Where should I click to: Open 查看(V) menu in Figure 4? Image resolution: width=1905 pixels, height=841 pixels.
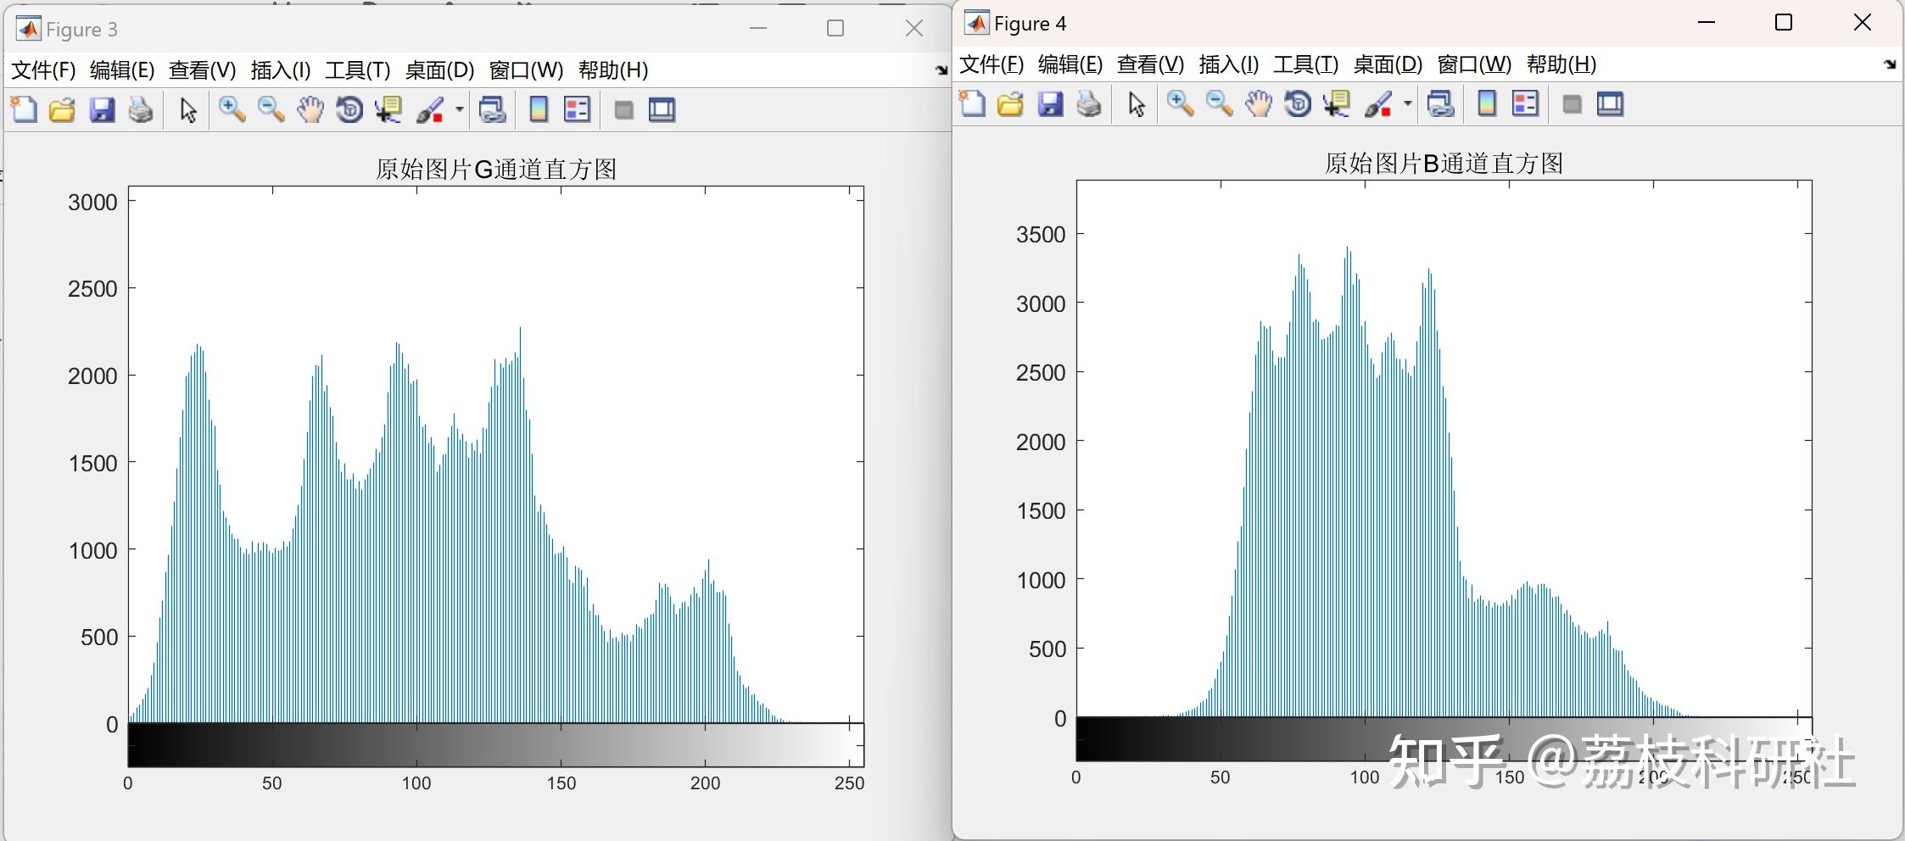coord(1150,64)
